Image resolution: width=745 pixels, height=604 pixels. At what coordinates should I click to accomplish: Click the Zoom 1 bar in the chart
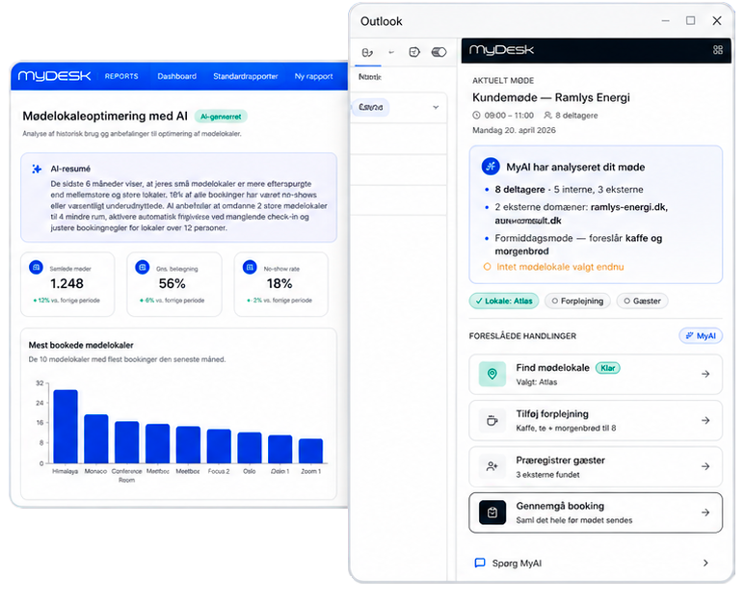[x=310, y=451]
